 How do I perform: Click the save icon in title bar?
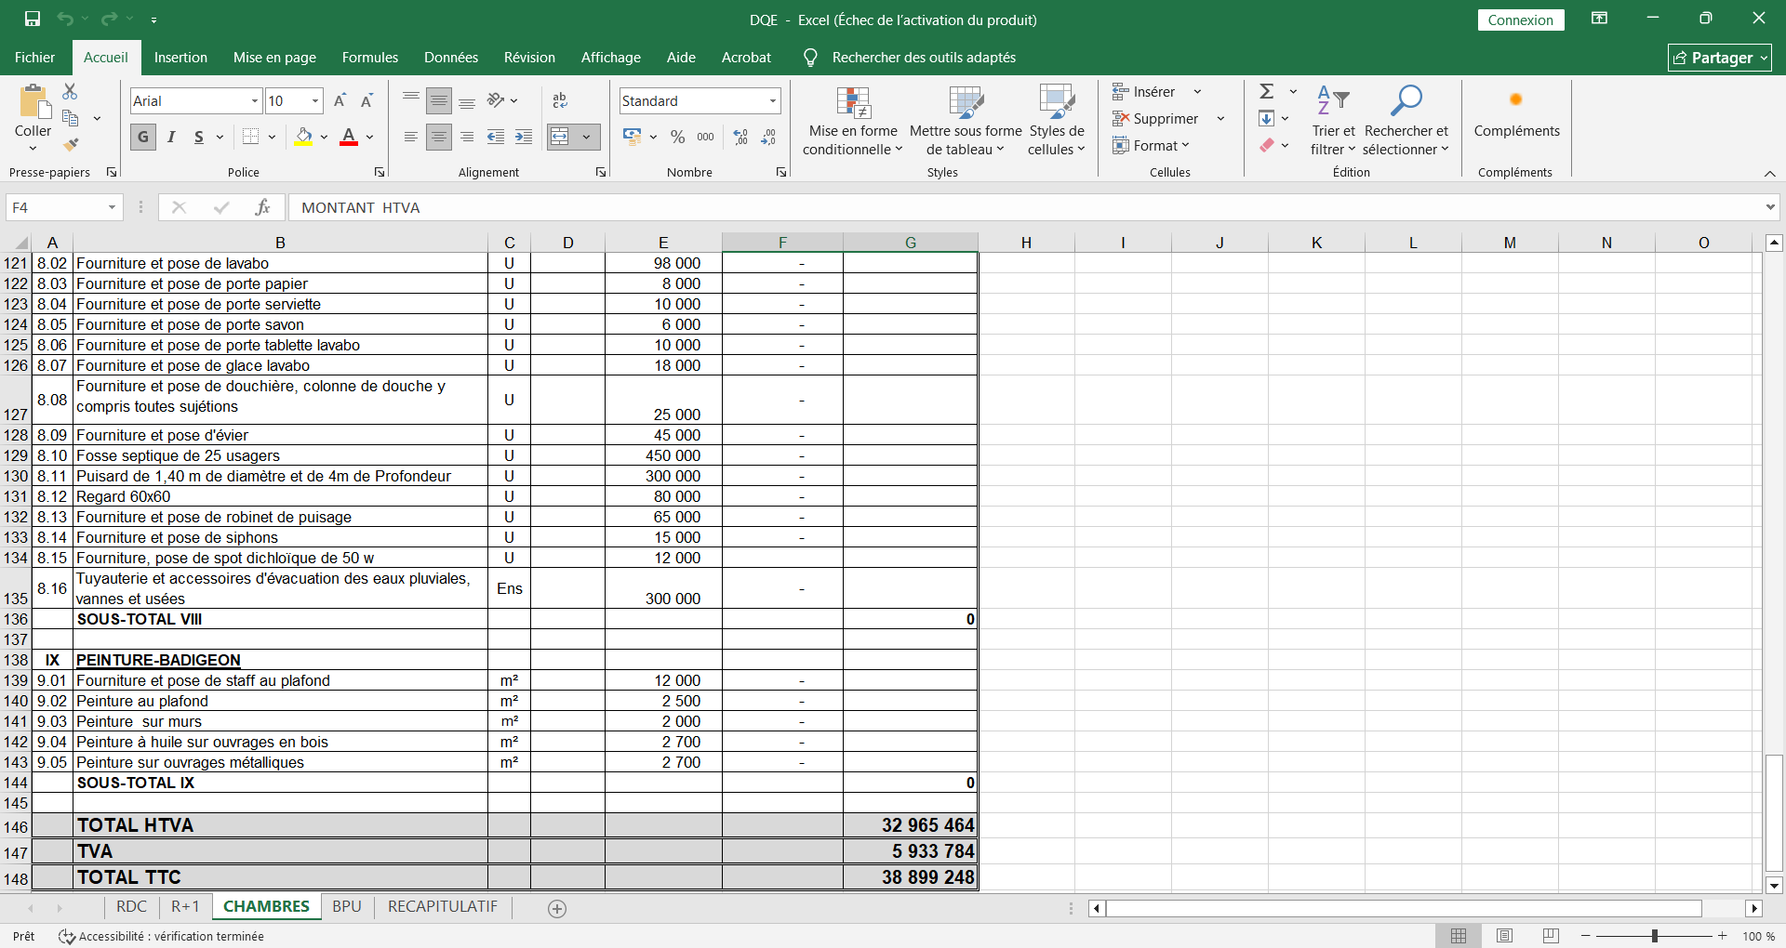[x=33, y=19]
